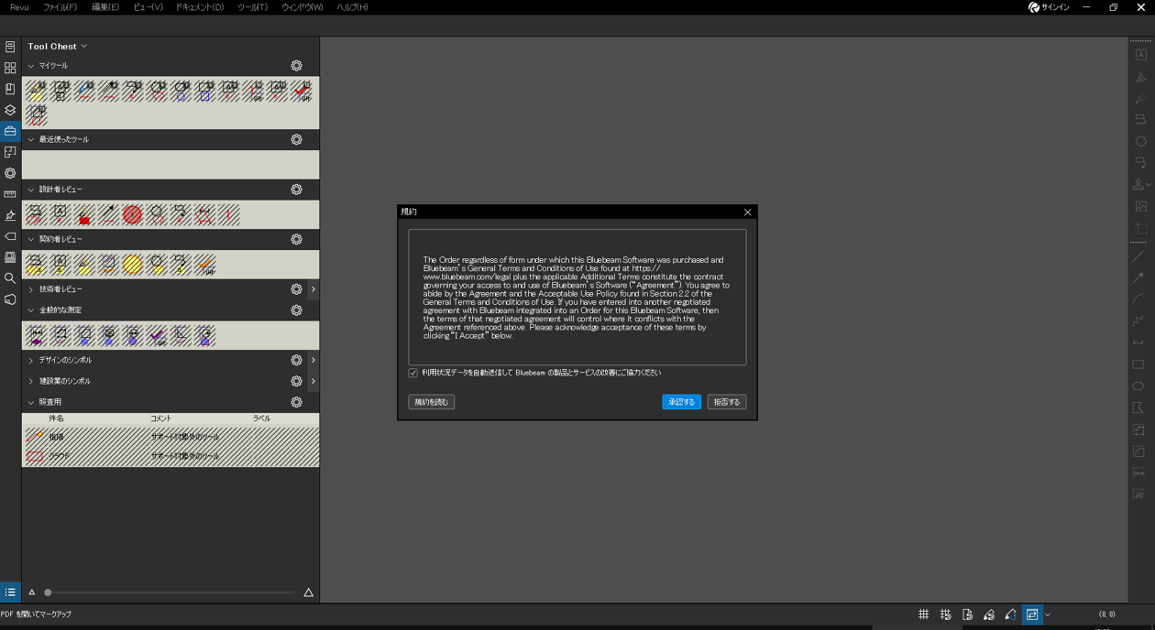1155x630 pixels.
Task: Open the Revu menu
Action: [18, 7]
